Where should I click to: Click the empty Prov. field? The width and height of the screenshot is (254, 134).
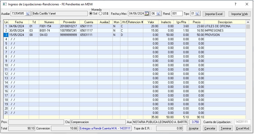[x=36, y=122]
